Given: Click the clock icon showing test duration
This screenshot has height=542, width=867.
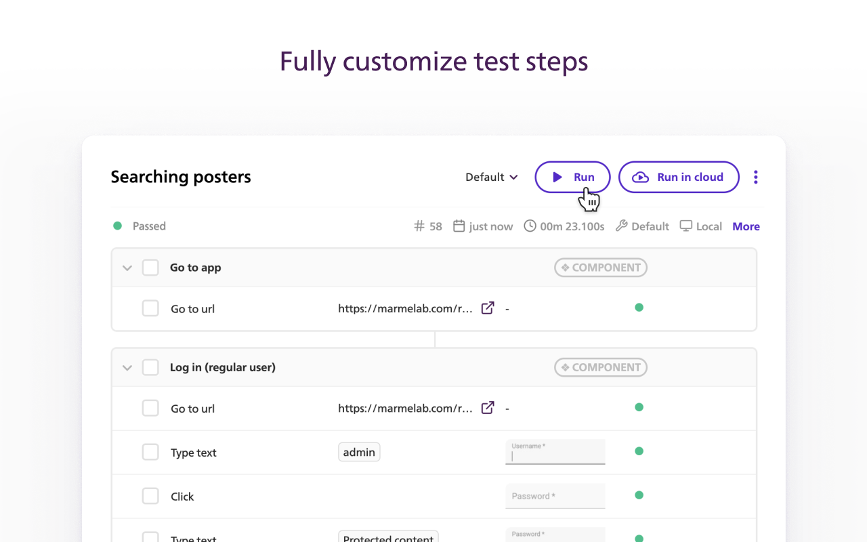Looking at the screenshot, I should pos(529,226).
